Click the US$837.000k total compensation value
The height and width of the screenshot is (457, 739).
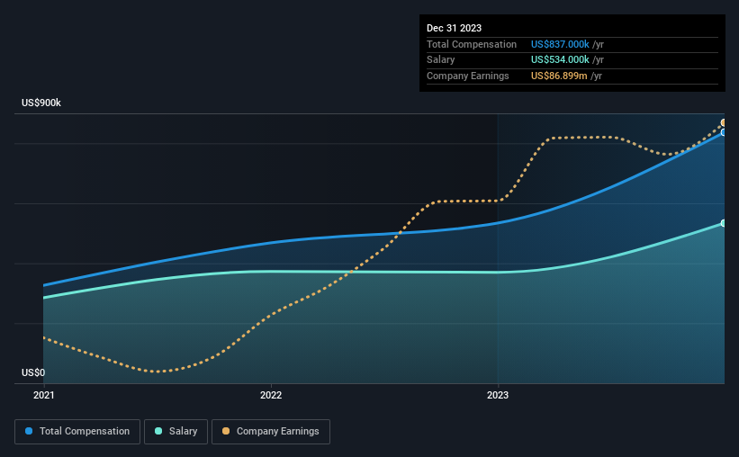click(x=560, y=44)
